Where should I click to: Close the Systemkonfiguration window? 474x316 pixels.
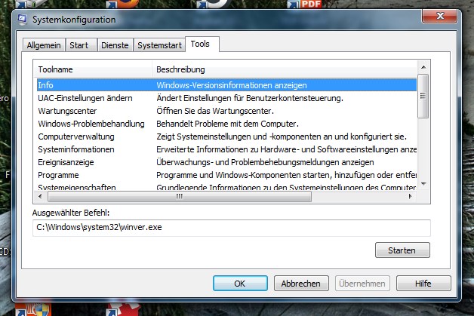coord(439,16)
